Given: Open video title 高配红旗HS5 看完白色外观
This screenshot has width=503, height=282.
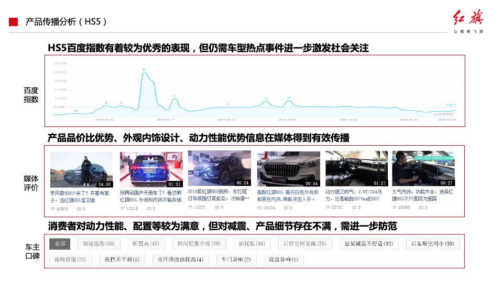Looking at the screenshot, I should 288,196.
